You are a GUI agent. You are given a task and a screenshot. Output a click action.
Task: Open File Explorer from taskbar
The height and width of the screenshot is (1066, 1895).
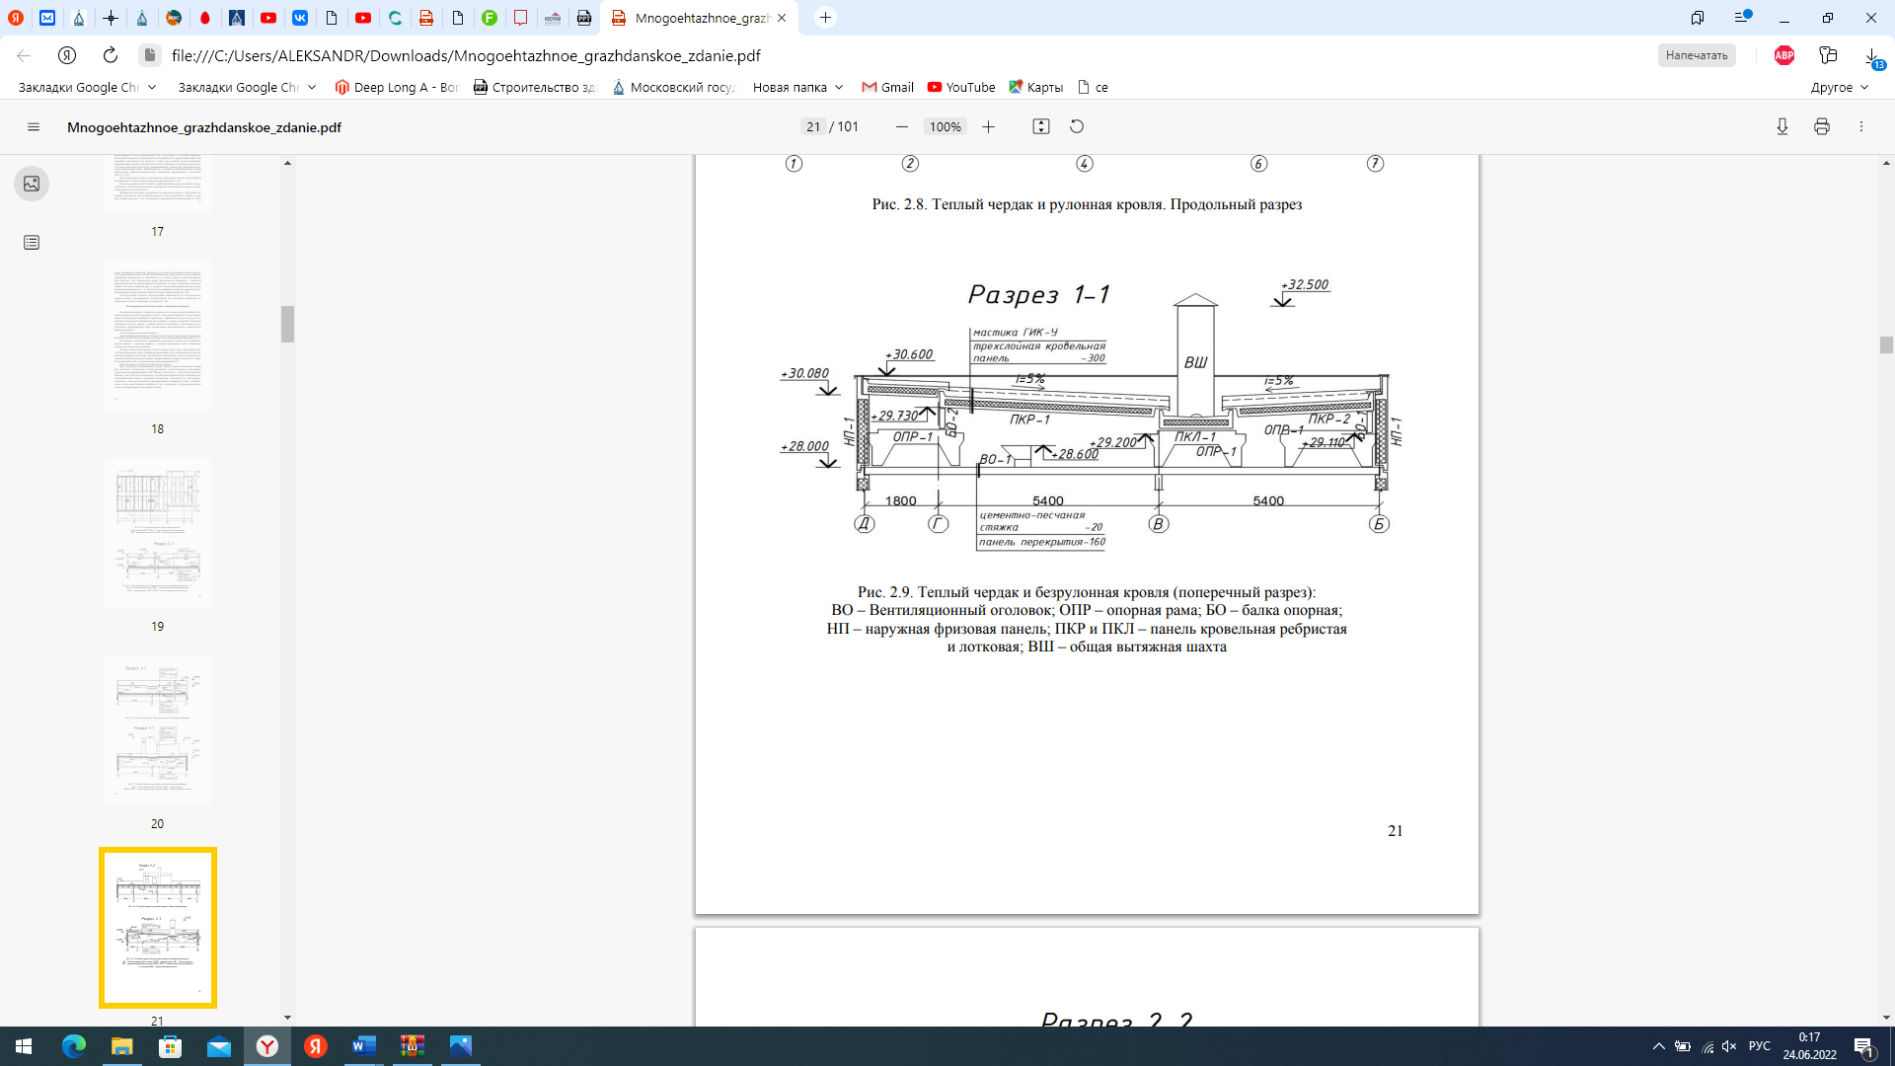(x=121, y=1046)
